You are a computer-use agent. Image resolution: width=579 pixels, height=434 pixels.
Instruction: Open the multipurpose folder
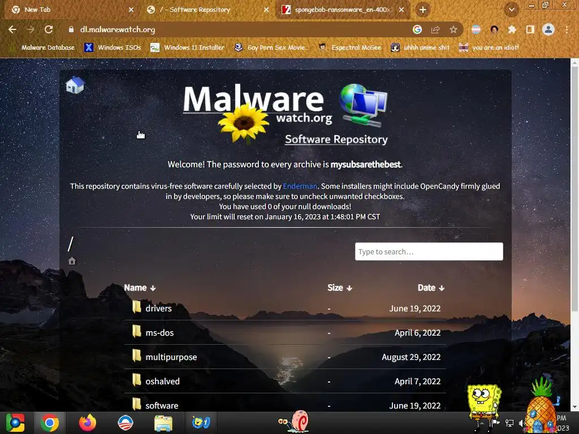[171, 357]
